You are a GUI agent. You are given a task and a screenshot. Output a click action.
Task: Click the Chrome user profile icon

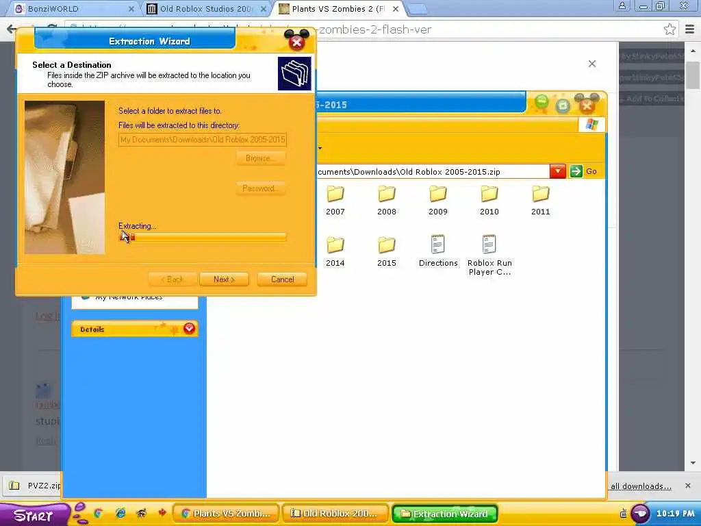(622, 5)
